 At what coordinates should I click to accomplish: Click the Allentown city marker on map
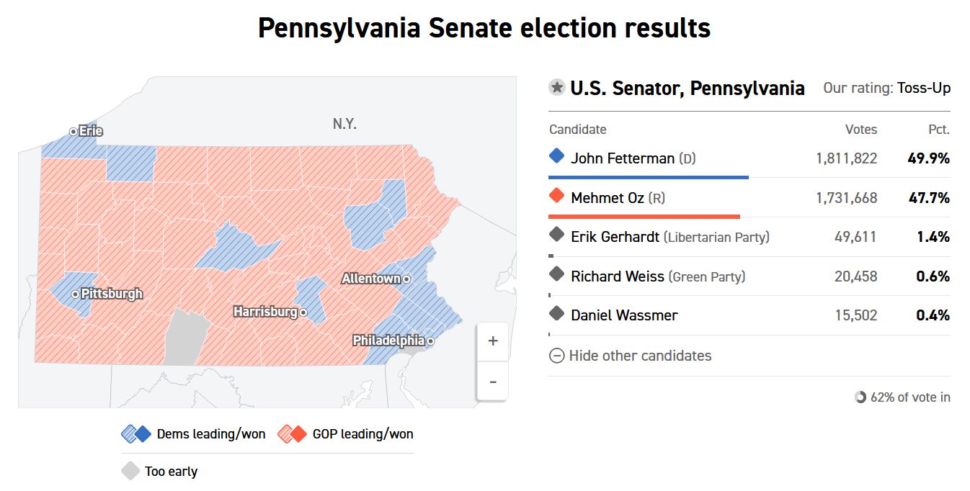[406, 279]
